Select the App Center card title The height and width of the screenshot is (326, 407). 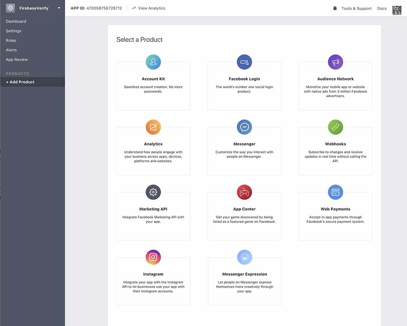click(244, 209)
